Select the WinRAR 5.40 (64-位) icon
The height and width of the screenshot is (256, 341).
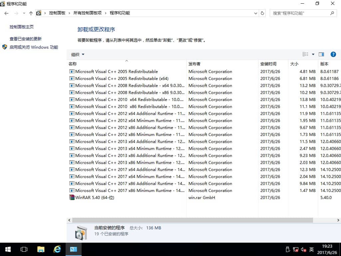[x=72, y=197]
